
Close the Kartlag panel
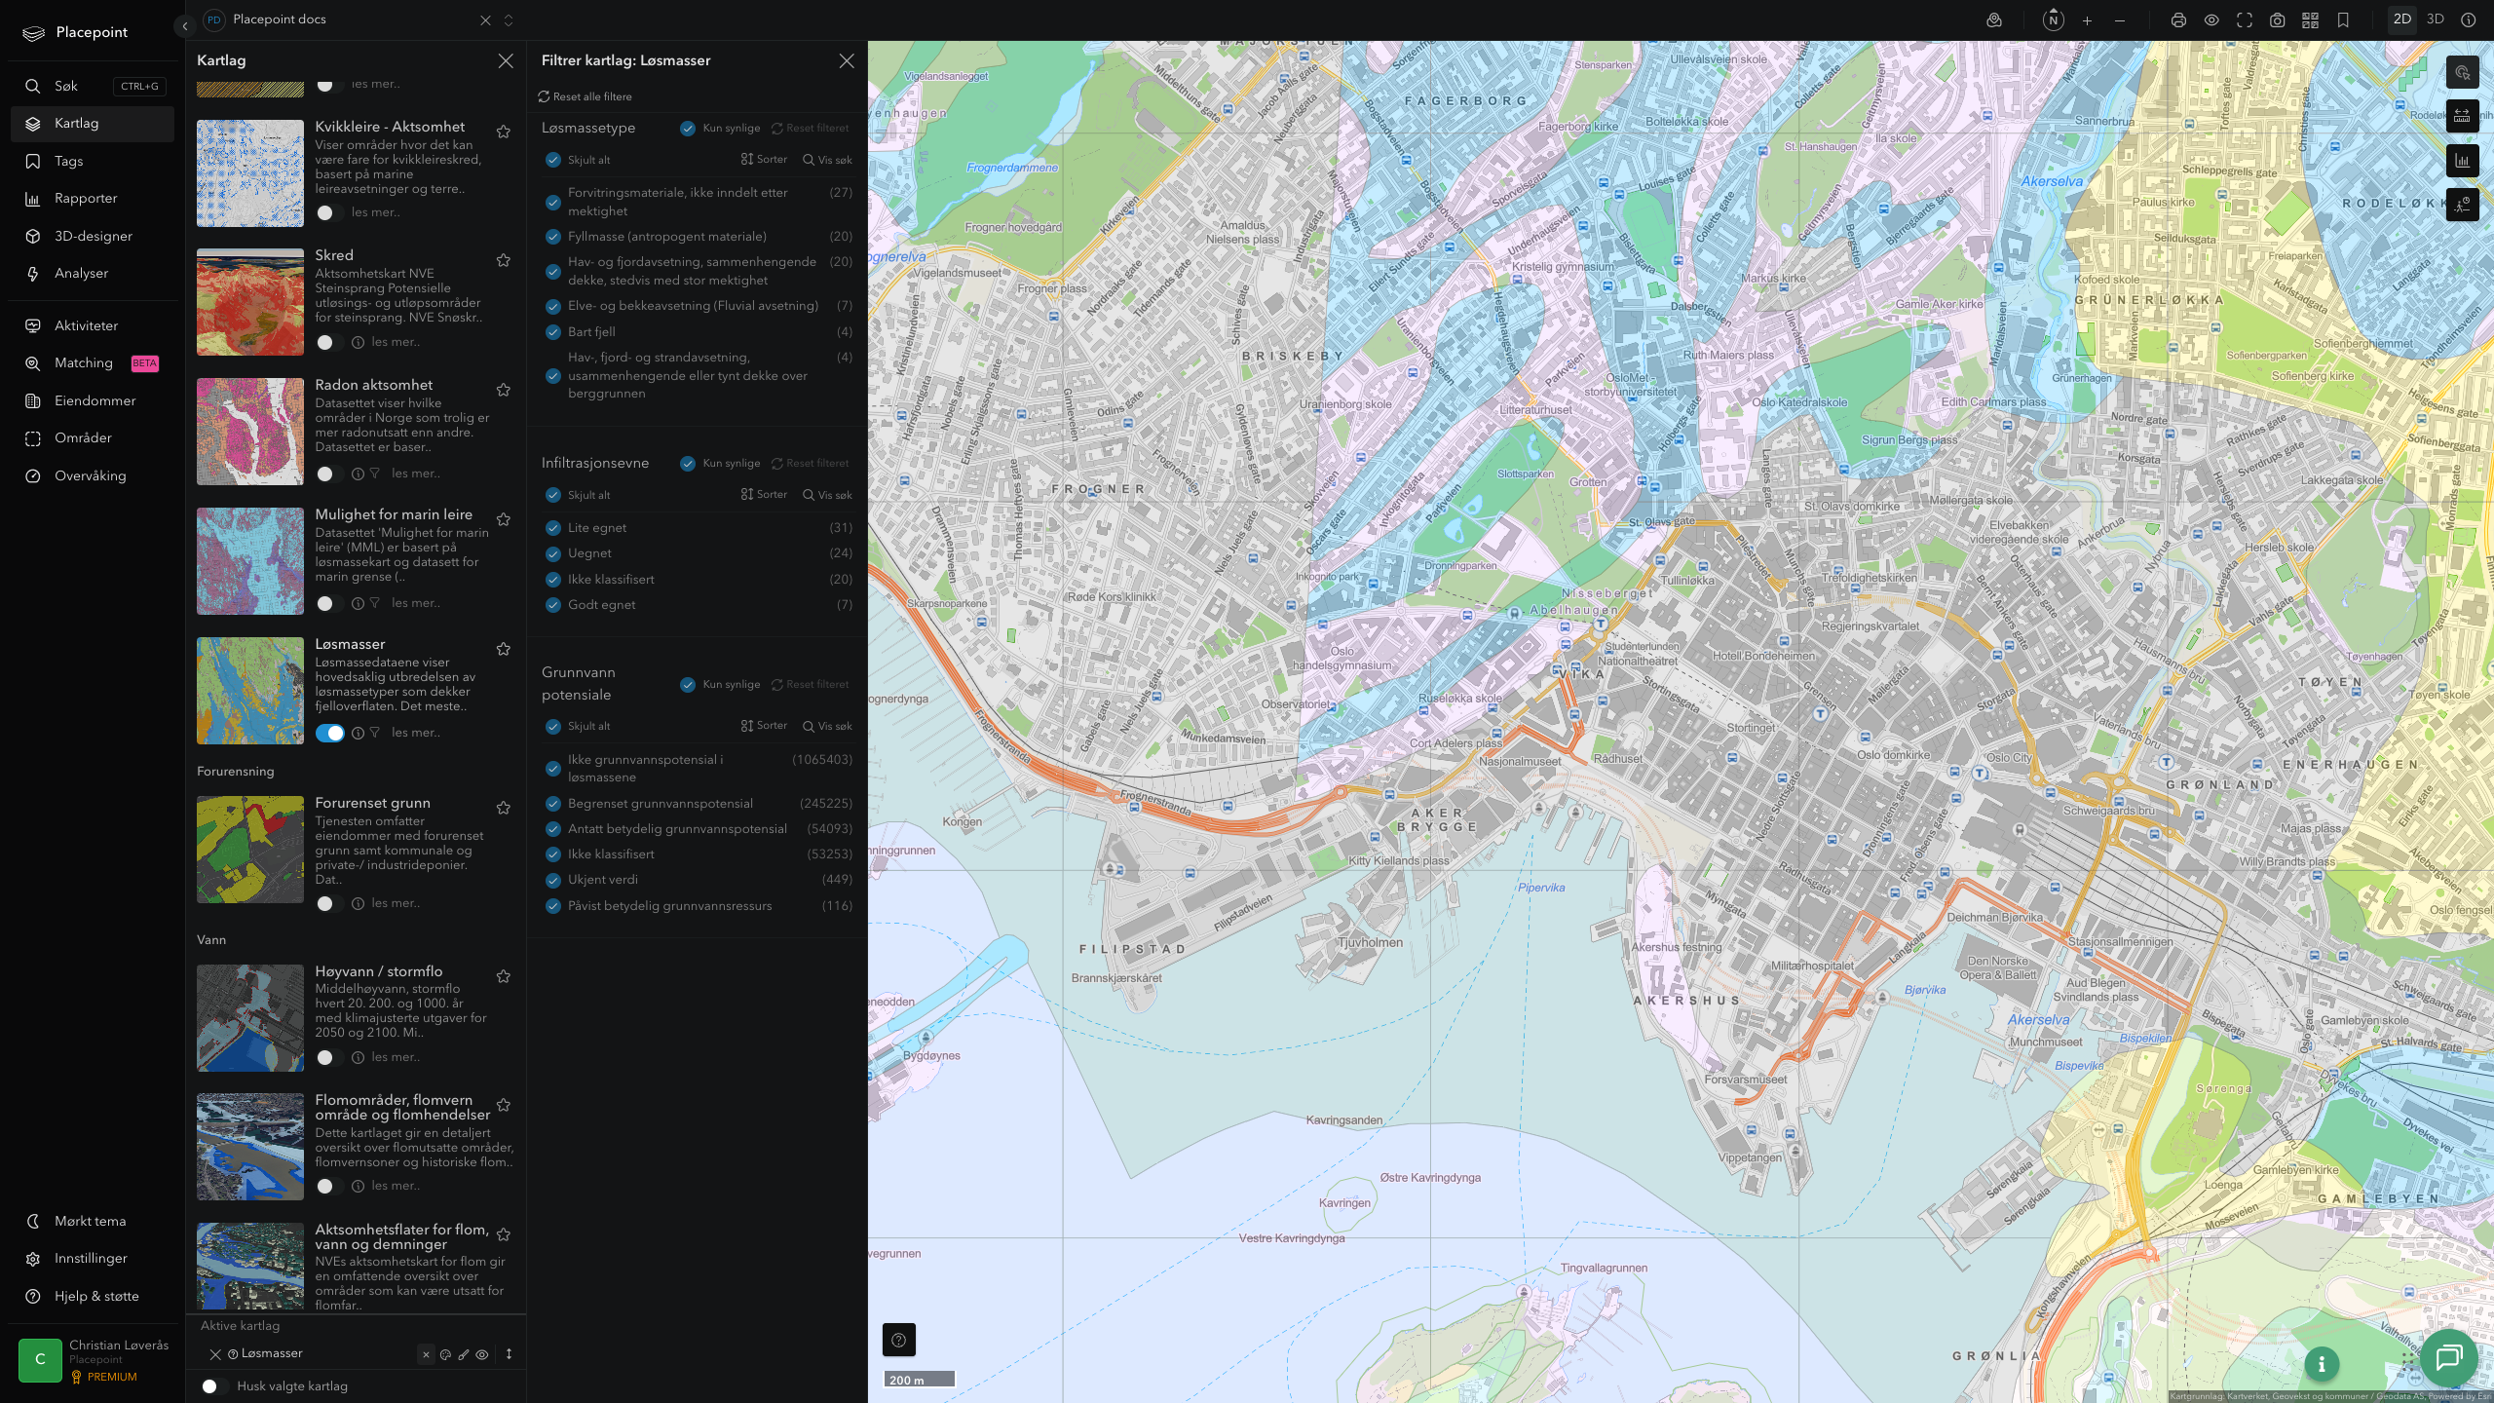pos(506,60)
